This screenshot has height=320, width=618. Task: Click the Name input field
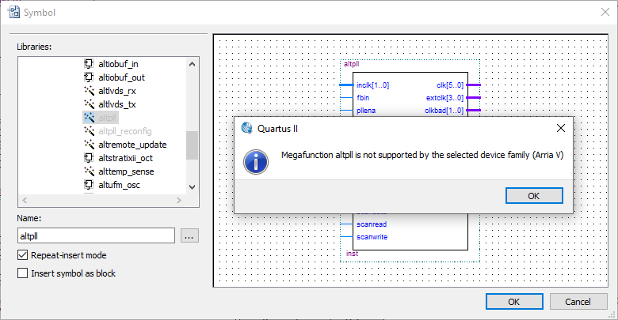(95, 235)
